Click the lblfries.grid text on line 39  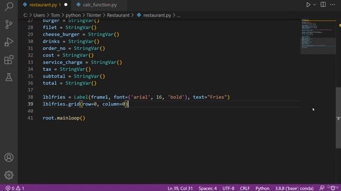coord(61,104)
